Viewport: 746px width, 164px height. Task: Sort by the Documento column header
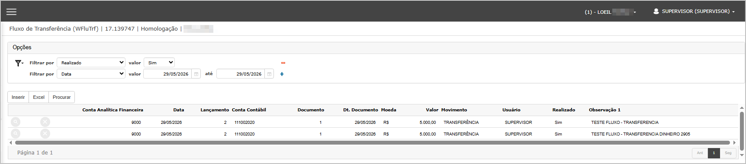[311, 110]
